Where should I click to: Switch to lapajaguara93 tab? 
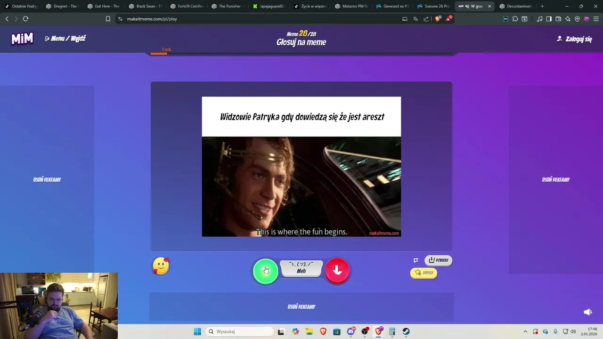[x=269, y=6]
